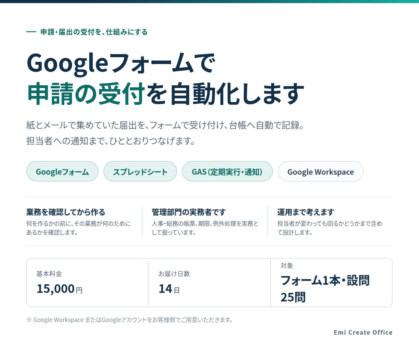Click the description starting 人事・総務の帳票
The image size is (419, 348).
pyautogui.click(x=205, y=228)
